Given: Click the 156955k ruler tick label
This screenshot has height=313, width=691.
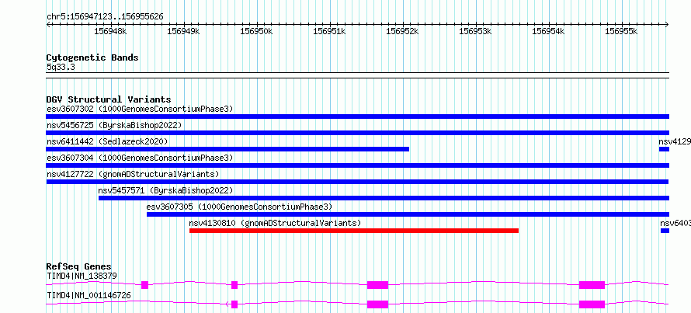Looking at the screenshot, I should [x=622, y=32].
